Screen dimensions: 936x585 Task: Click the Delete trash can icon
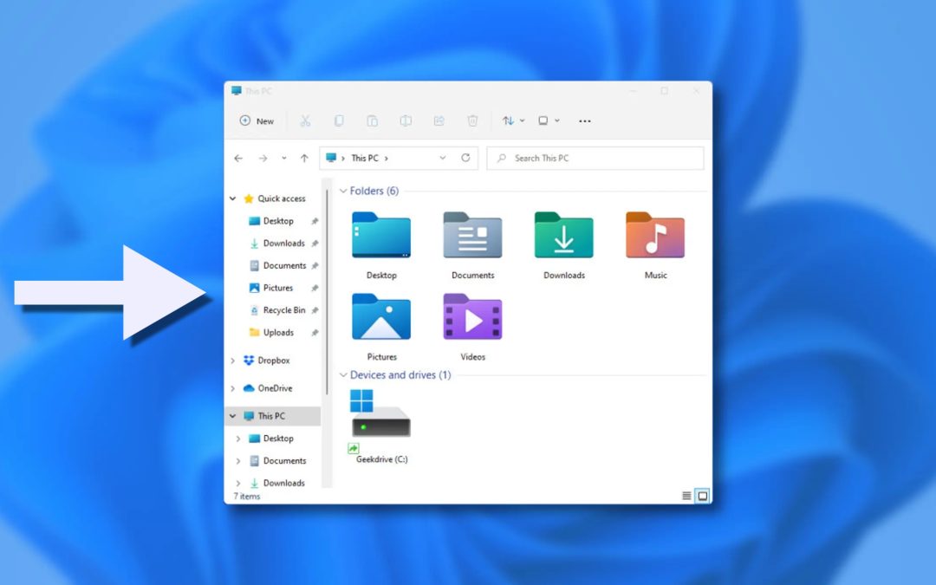(x=472, y=121)
